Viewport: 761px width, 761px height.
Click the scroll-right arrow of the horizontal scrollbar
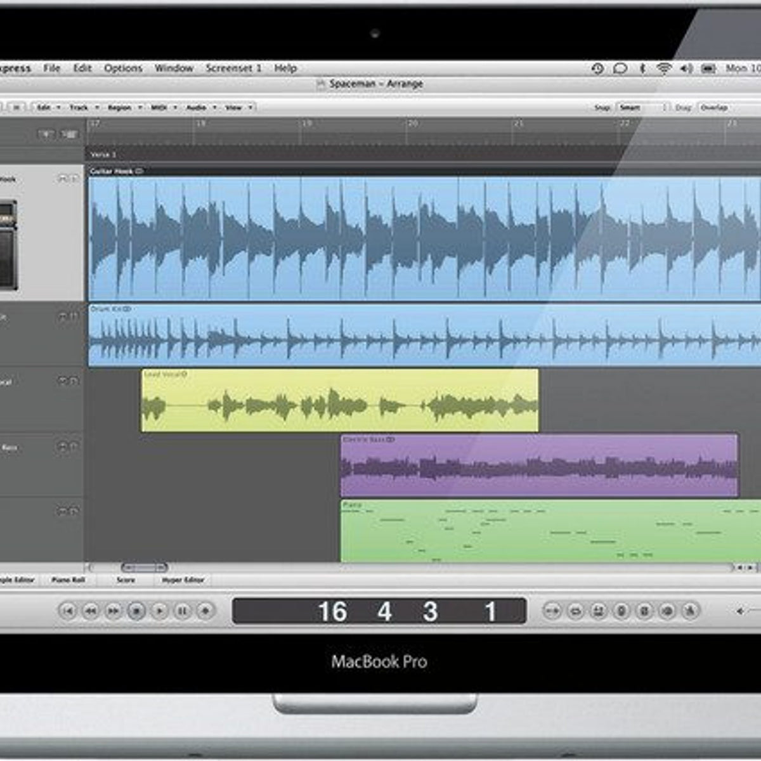[751, 568]
